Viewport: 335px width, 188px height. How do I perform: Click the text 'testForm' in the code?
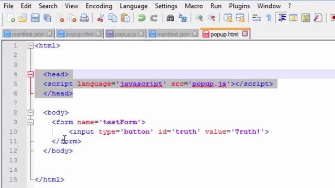[120, 122]
